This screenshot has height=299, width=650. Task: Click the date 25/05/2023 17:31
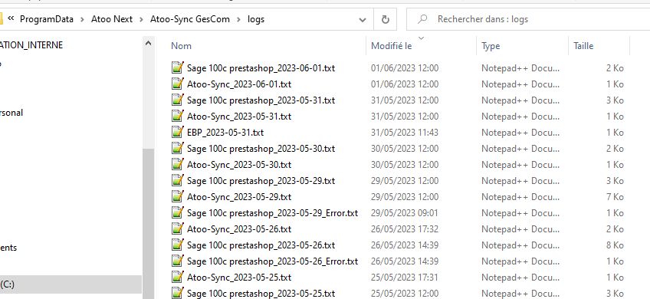[x=405, y=277]
